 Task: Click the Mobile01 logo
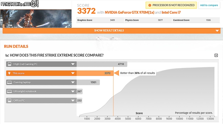click(x=20, y=4)
